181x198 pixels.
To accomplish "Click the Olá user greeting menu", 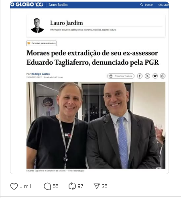I will [x=163, y=5].
